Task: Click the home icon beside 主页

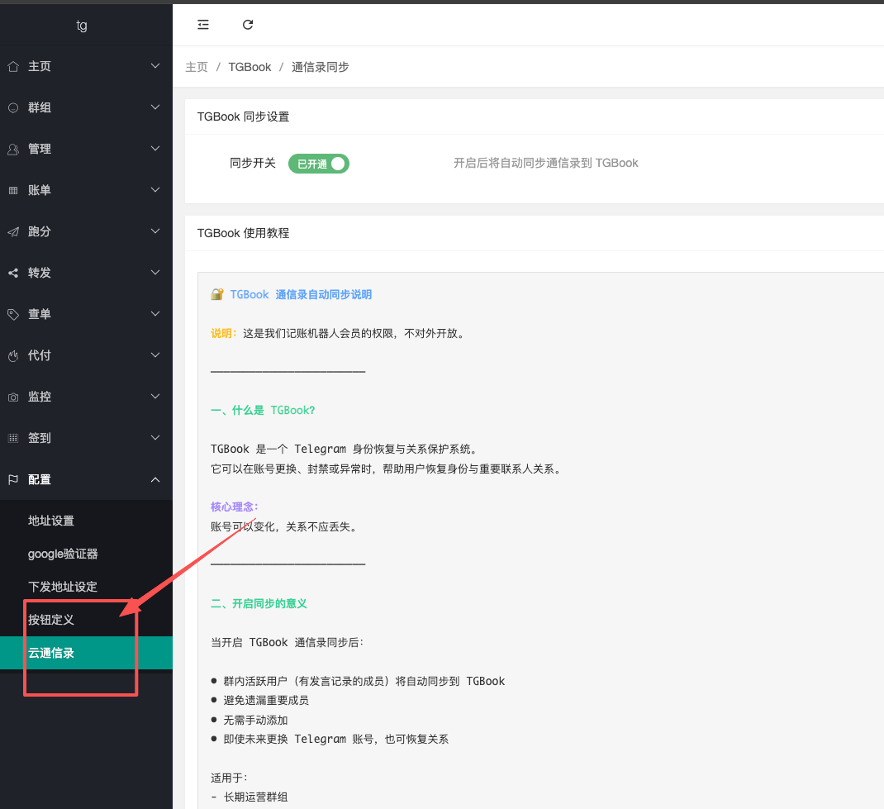Action: click(x=13, y=66)
